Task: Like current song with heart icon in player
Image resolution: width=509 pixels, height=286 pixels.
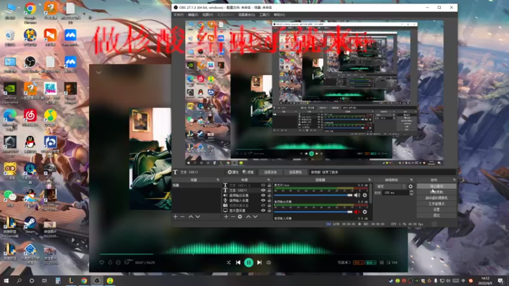Action: 102,262
